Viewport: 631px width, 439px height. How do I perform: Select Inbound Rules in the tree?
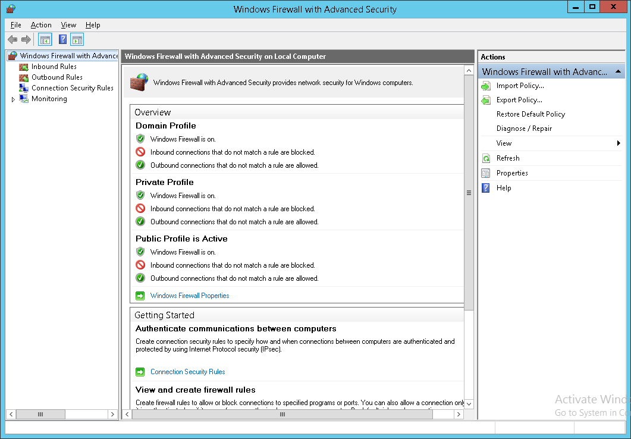point(54,67)
